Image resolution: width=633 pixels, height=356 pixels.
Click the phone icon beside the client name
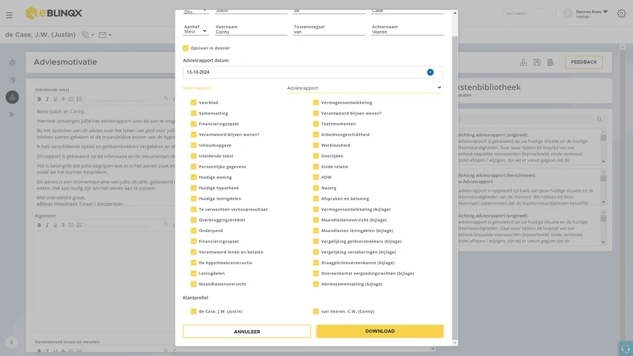click(x=85, y=35)
